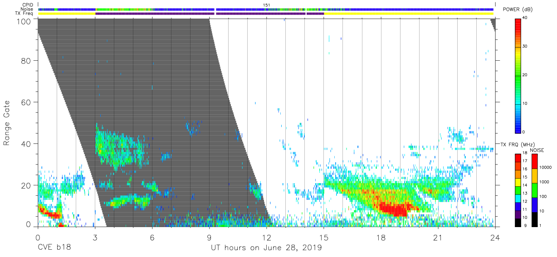Screen dimensions: 557x257
Task: Click the 24 tick label on UT hours axis
Action: click(x=495, y=238)
